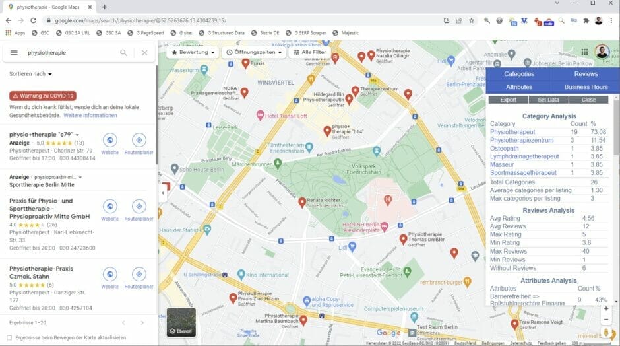The height and width of the screenshot is (346, 620).
Task: Enable updating results when map moves
Action: (9, 338)
